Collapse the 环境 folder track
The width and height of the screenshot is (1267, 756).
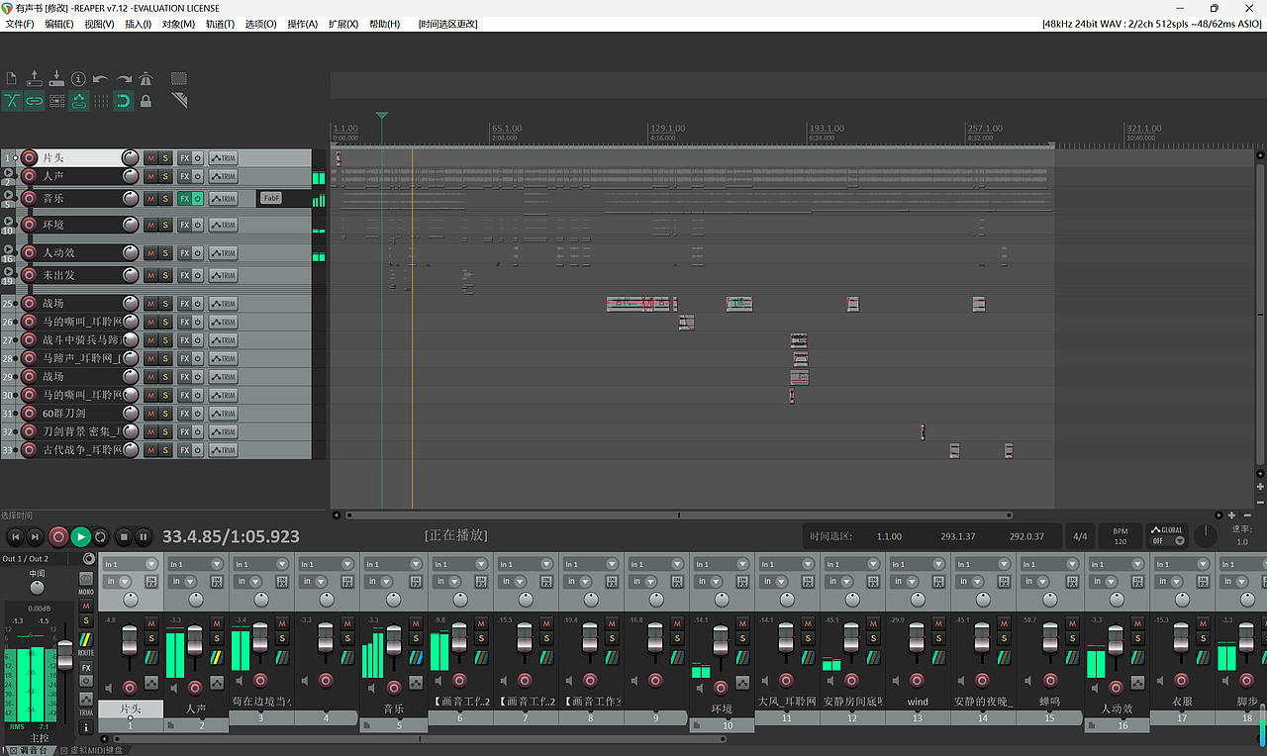click(x=9, y=221)
